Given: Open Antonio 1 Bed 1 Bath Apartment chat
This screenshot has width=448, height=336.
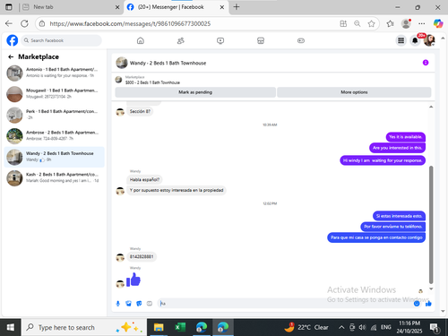Looking at the screenshot, I should 55,73.
